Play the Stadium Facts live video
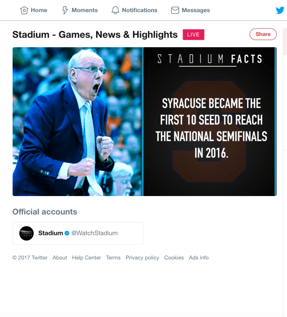The height and width of the screenshot is (317, 287). pos(145,121)
